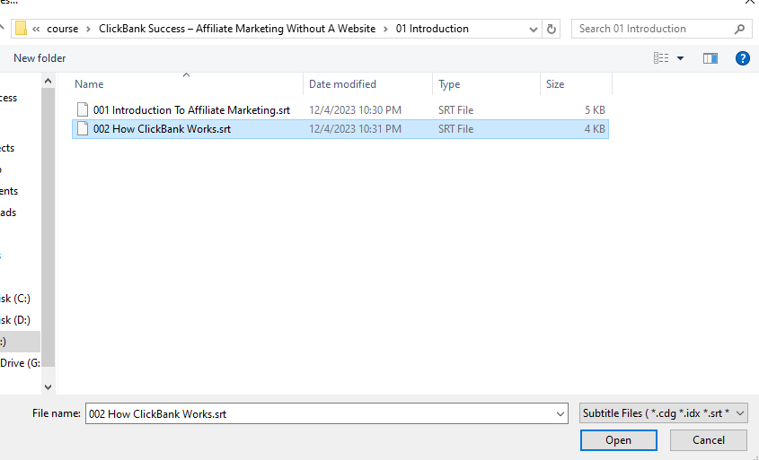Click the folder icon in address bar
759x460 pixels.
pyautogui.click(x=21, y=29)
